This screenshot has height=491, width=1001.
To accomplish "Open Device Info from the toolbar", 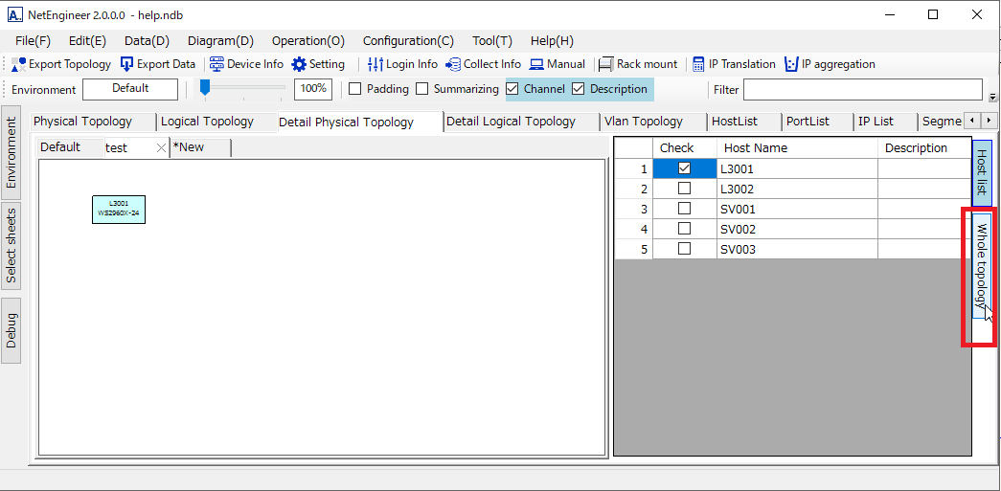I will pos(216,64).
